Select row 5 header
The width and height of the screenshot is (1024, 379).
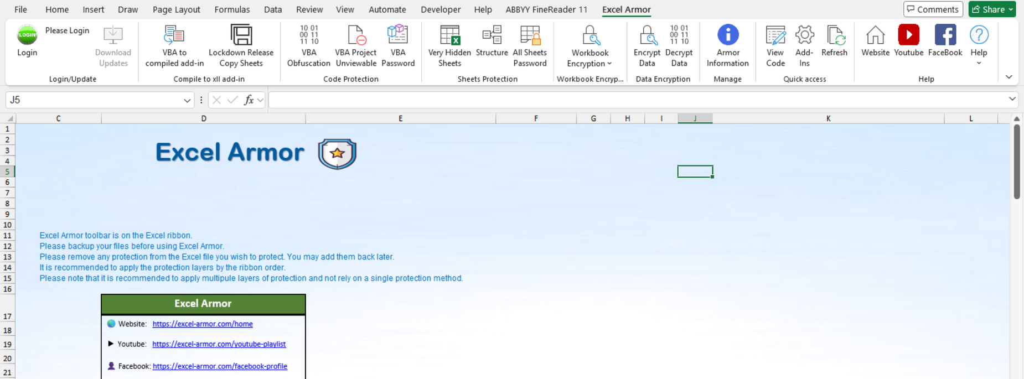pyautogui.click(x=7, y=172)
